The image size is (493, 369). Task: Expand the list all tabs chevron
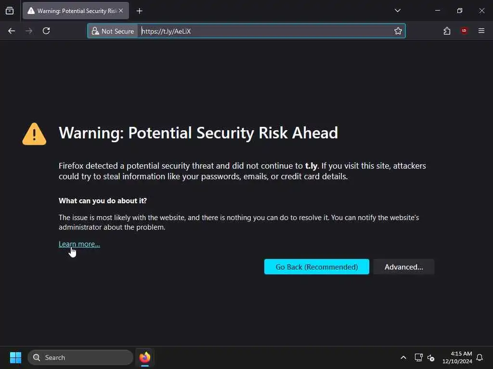[397, 11]
